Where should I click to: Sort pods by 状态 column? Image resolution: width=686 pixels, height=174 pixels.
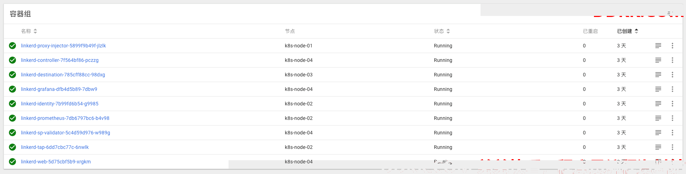tap(442, 31)
